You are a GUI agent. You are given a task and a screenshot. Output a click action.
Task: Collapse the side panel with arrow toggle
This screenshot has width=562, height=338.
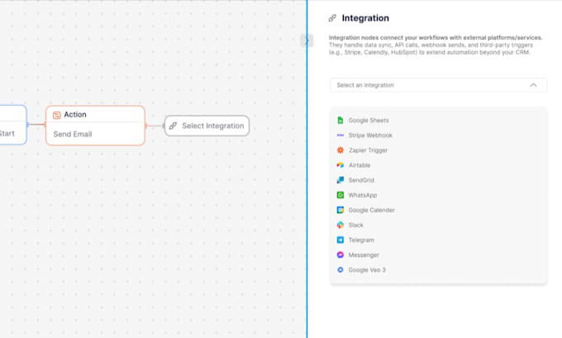(307, 40)
